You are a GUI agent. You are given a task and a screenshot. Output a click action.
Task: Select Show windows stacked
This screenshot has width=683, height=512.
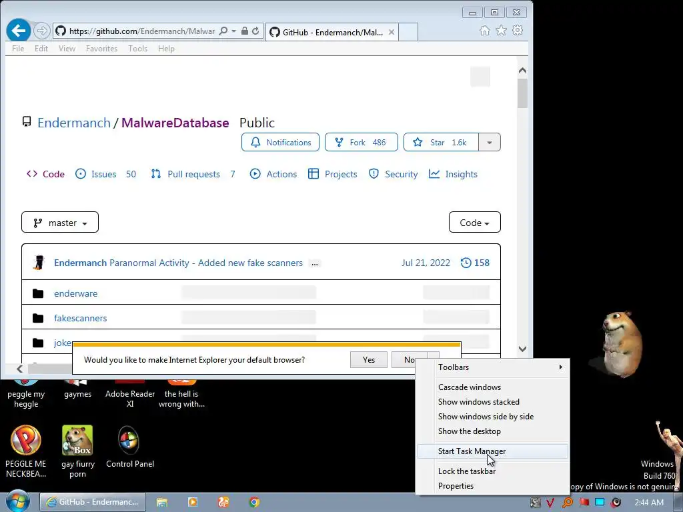[x=493, y=402]
